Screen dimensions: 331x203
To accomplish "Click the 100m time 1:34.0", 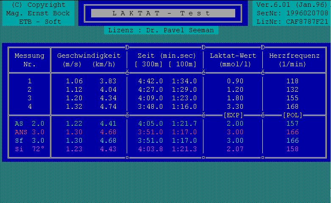I will click(x=184, y=81).
